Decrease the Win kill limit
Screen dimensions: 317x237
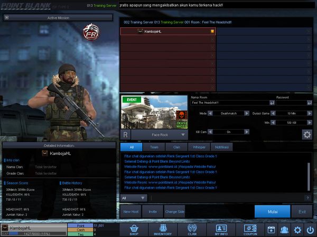273,123
